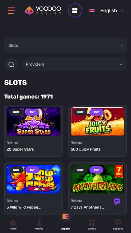Click the 20 Super Stars title text

(20, 149)
